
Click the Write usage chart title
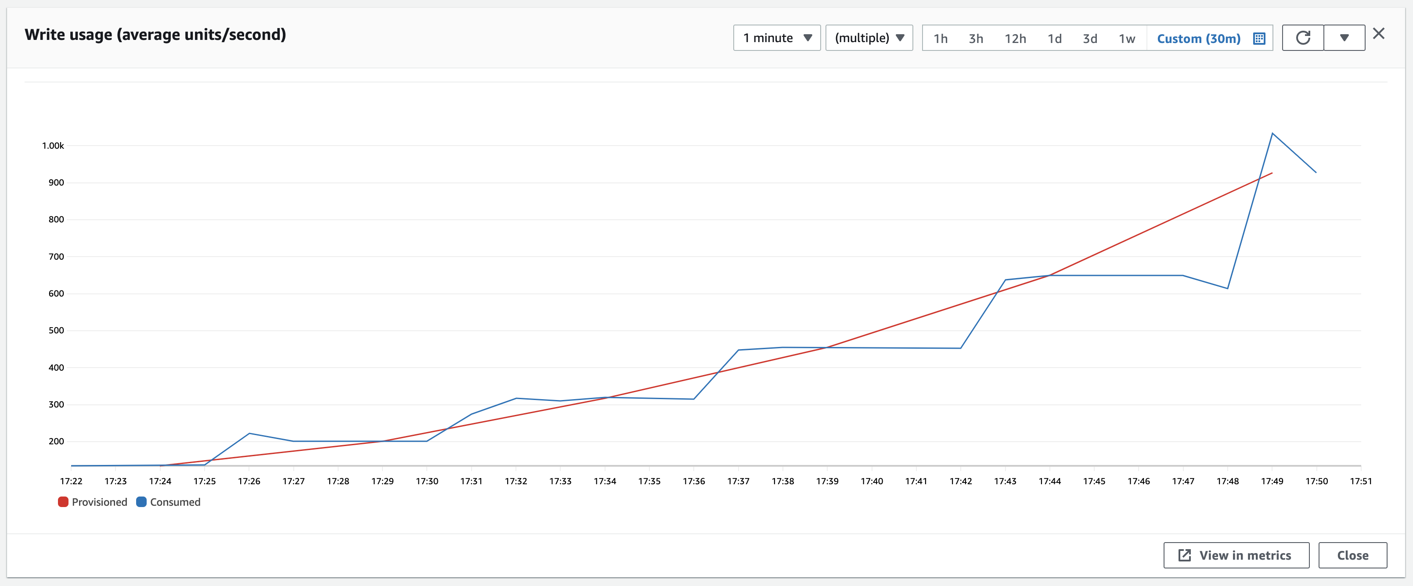pyautogui.click(x=155, y=35)
